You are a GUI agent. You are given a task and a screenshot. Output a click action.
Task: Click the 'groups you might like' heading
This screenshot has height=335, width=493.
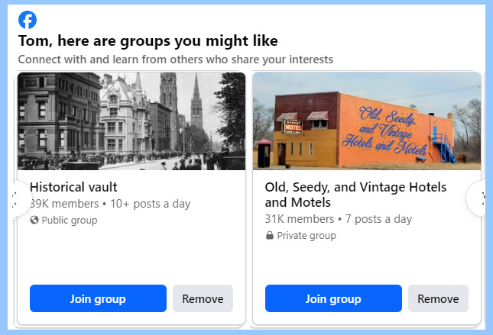click(x=148, y=40)
